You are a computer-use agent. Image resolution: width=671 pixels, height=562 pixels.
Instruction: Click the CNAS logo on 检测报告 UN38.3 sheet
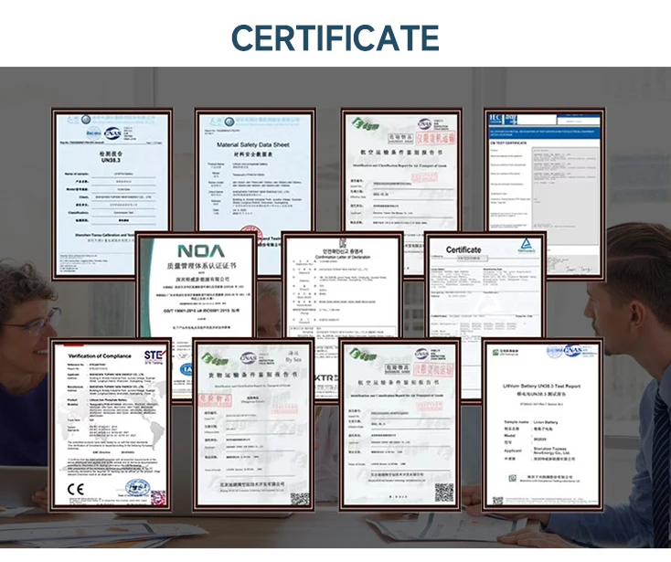[x=113, y=133]
